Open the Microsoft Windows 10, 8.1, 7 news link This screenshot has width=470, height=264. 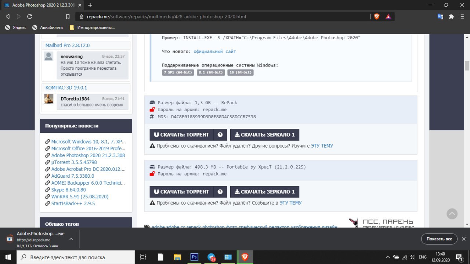click(88, 141)
